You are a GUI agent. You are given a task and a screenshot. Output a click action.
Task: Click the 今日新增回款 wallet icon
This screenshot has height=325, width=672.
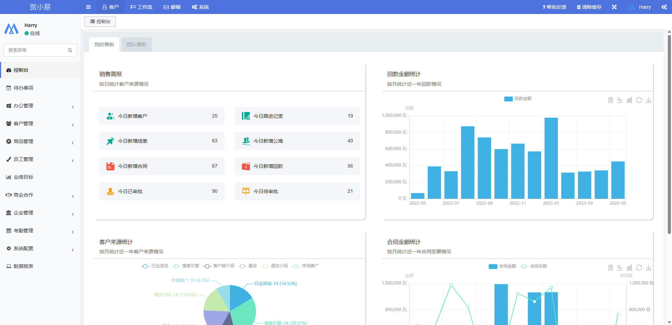(x=246, y=166)
